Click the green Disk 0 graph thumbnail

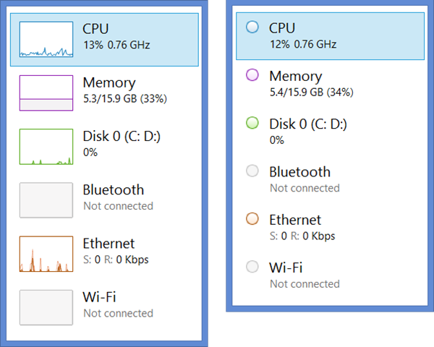(46, 147)
